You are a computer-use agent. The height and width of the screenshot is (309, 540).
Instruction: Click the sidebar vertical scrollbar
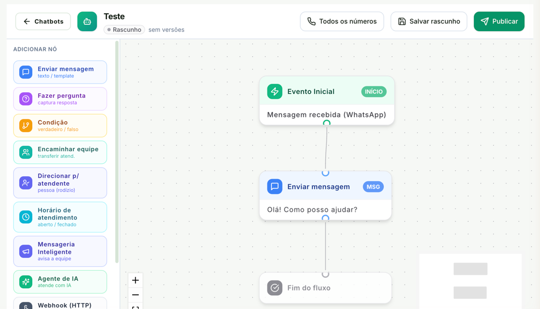(x=117, y=152)
